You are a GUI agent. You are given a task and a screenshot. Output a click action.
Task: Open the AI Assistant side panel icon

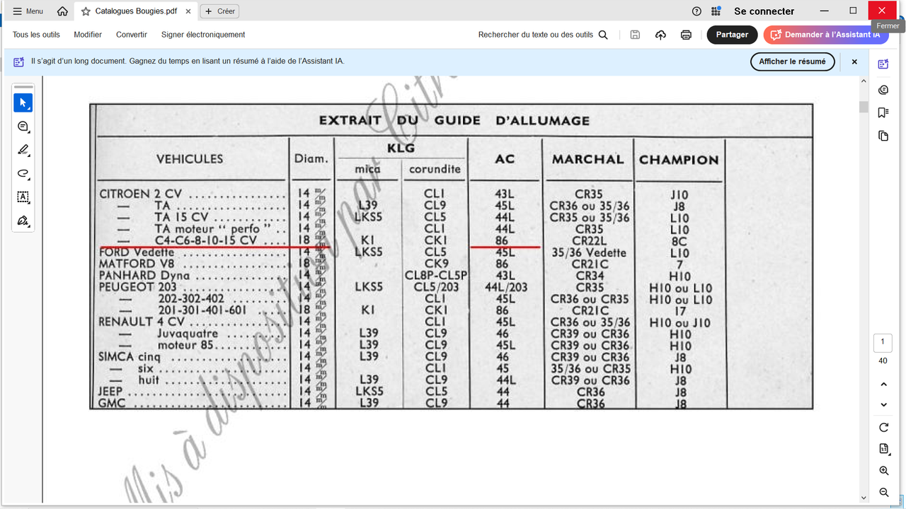[x=883, y=64]
